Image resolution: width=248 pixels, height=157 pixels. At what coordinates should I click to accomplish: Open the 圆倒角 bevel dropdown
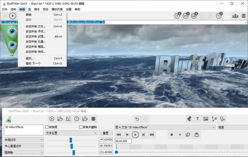24,152
